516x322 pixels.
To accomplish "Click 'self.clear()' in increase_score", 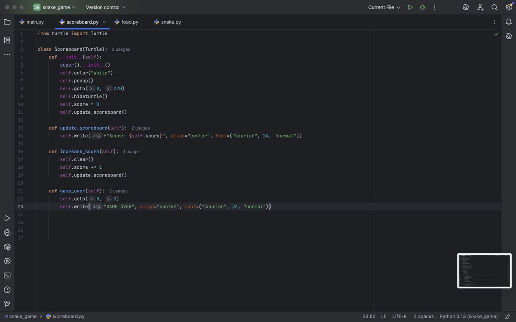I will [77, 159].
